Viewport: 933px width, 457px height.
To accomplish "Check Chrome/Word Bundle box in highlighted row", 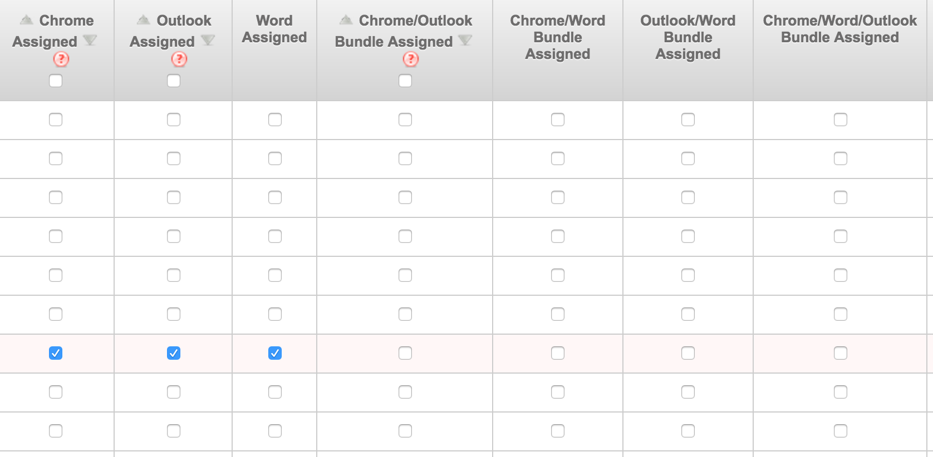I will pyautogui.click(x=558, y=353).
